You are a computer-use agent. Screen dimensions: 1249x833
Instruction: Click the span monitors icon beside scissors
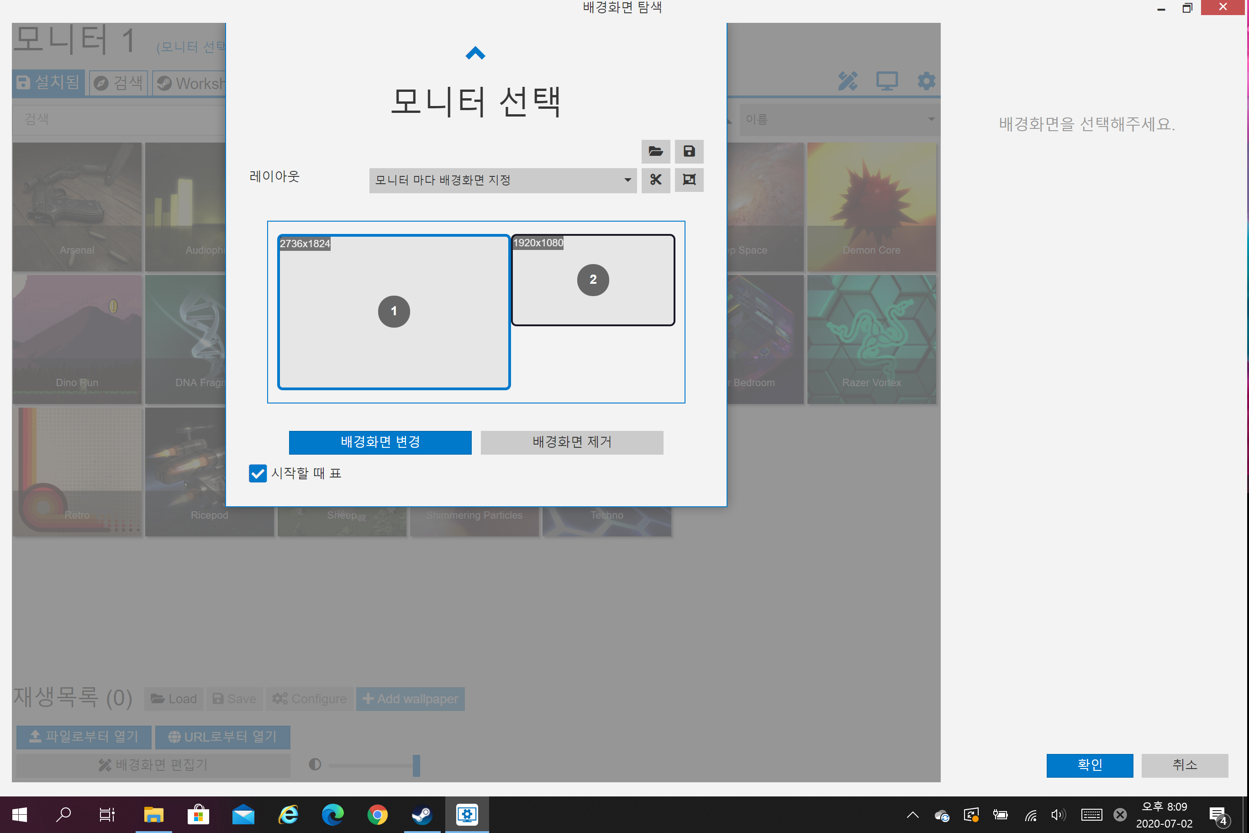click(689, 180)
